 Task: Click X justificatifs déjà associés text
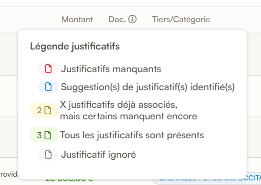click(x=118, y=105)
